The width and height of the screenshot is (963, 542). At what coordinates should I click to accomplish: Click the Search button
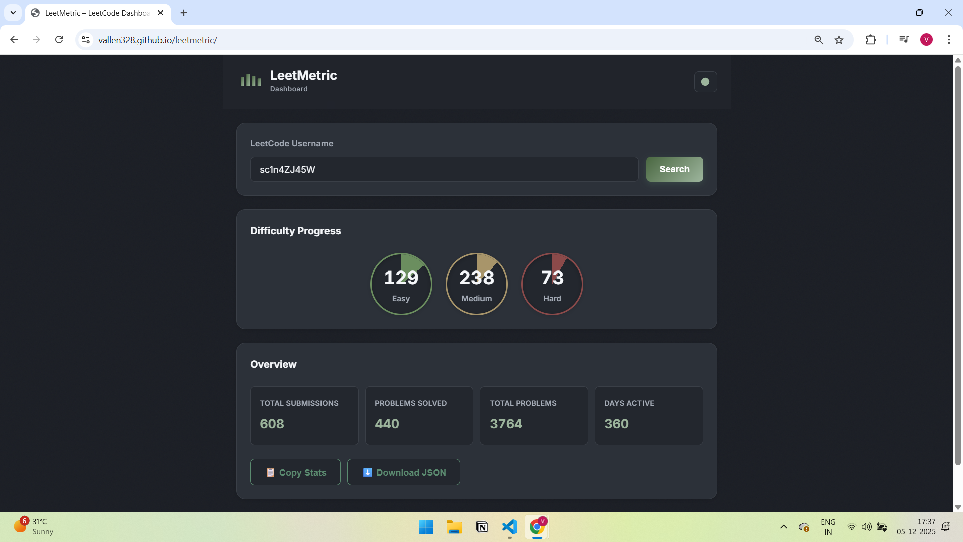[x=674, y=169]
